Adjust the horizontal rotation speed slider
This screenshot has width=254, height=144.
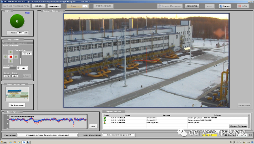pos(10,68)
